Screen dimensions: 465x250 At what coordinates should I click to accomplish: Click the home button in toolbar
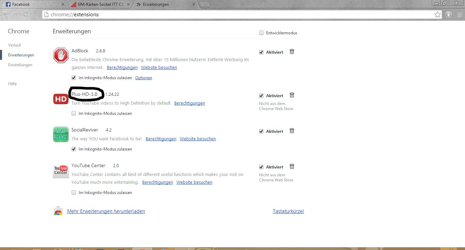[36, 15]
